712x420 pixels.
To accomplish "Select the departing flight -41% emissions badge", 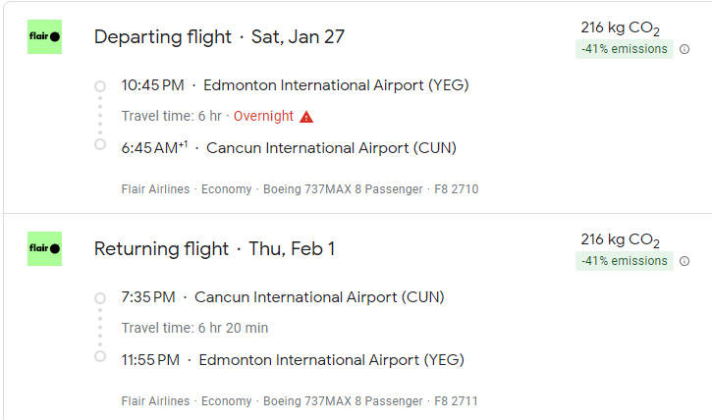I will coord(624,49).
